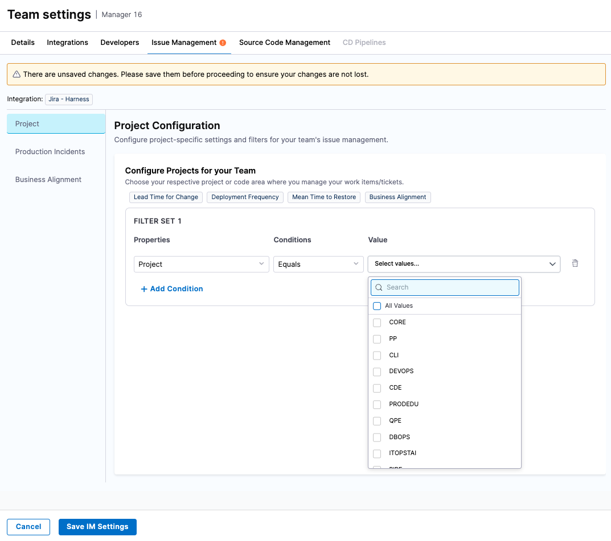
Task: Click the plus icon next to Add Condition
Action: tap(143, 289)
